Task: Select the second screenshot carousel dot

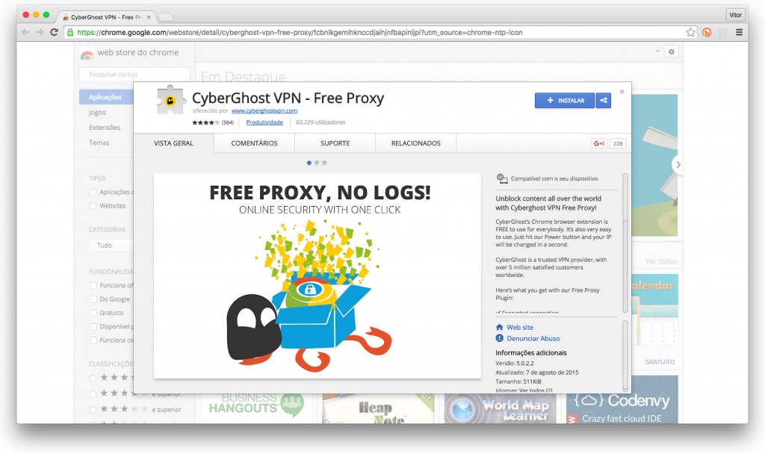Action: [317, 163]
